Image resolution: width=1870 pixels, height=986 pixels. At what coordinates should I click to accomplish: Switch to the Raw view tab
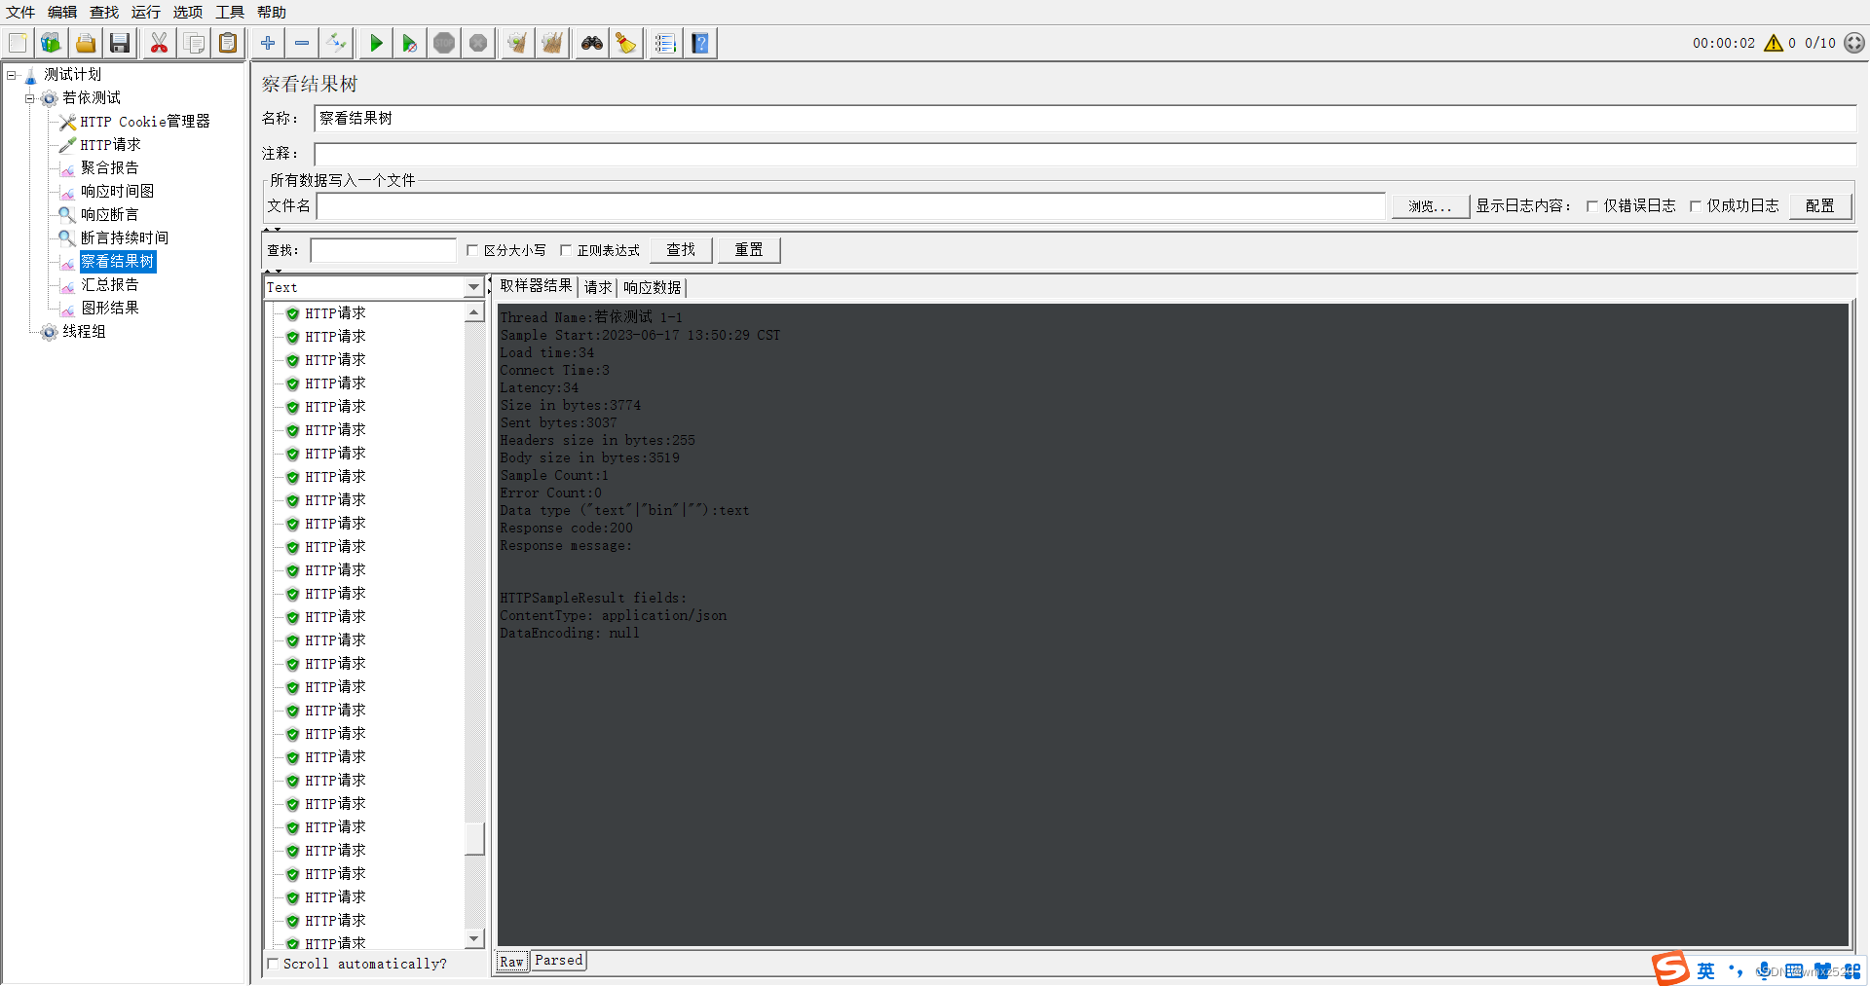click(512, 962)
